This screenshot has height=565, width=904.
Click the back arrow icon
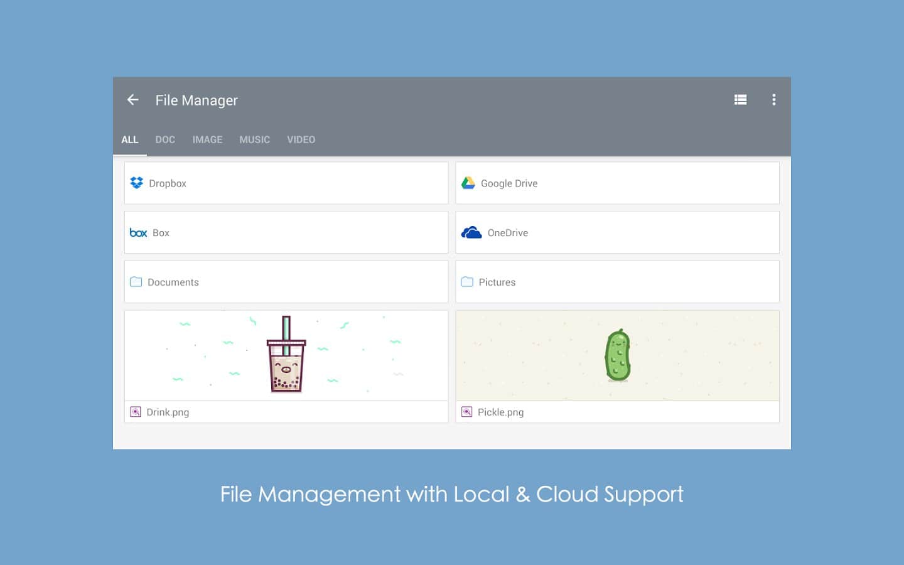click(132, 100)
